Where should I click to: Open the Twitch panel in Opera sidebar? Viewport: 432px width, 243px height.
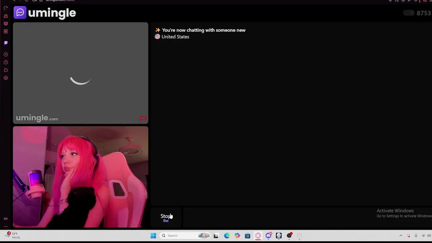6,43
